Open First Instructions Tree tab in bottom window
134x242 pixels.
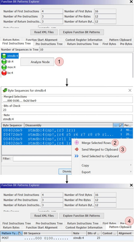coord(17,223)
